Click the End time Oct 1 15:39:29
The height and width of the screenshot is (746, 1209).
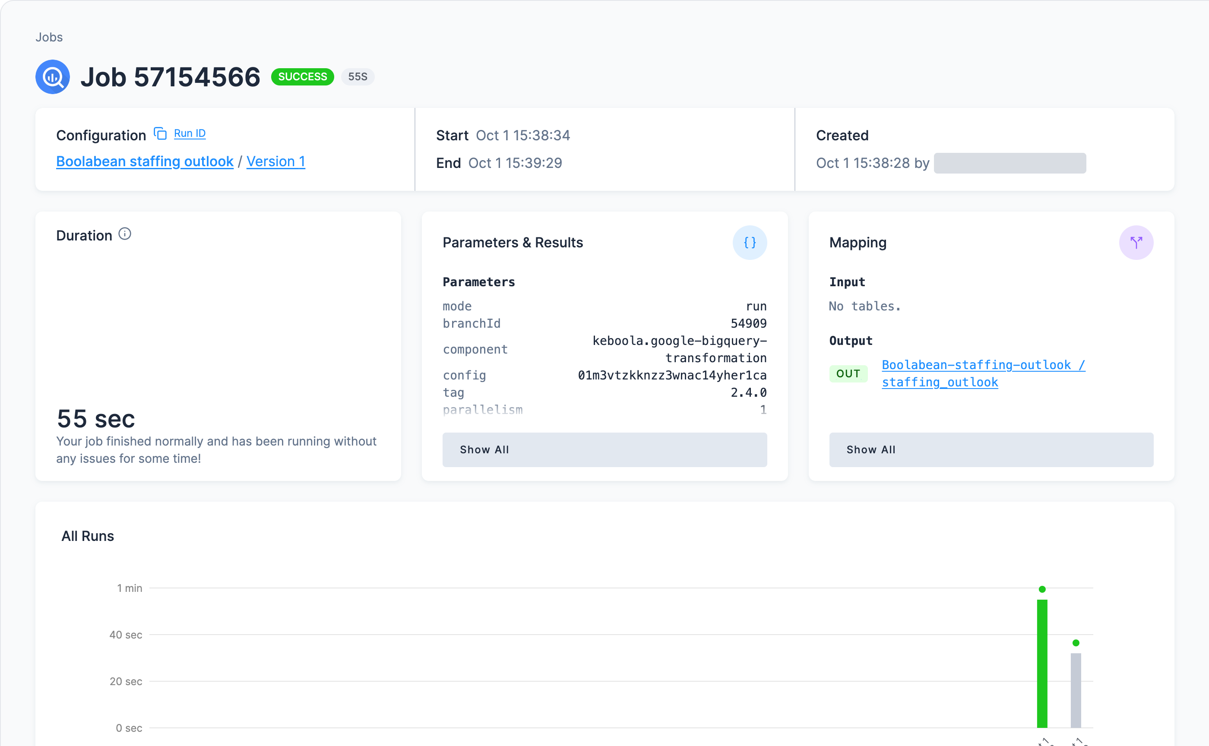pos(514,163)
